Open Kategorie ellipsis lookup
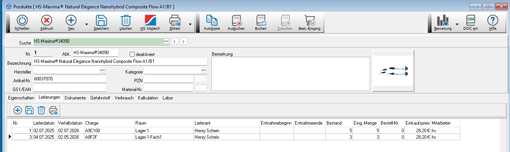This screenshot has height=152, width=510. pos(204,70)
